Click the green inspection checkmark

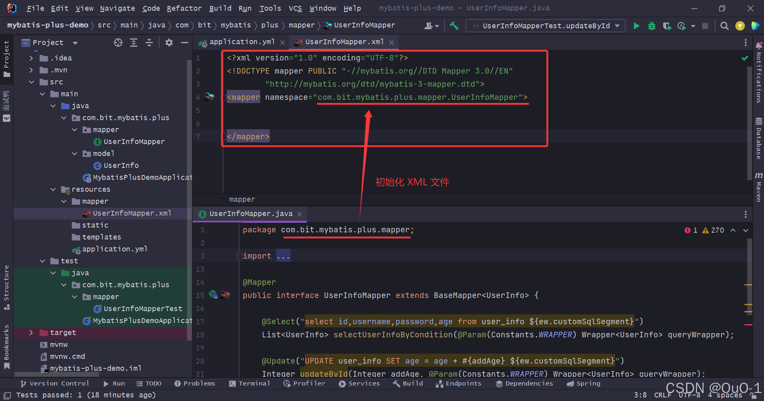[745, 58]
